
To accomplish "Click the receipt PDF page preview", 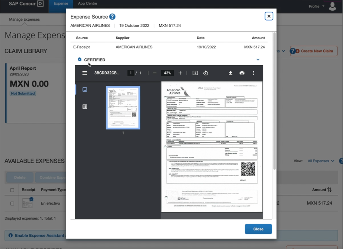I will tap(212, 146).
